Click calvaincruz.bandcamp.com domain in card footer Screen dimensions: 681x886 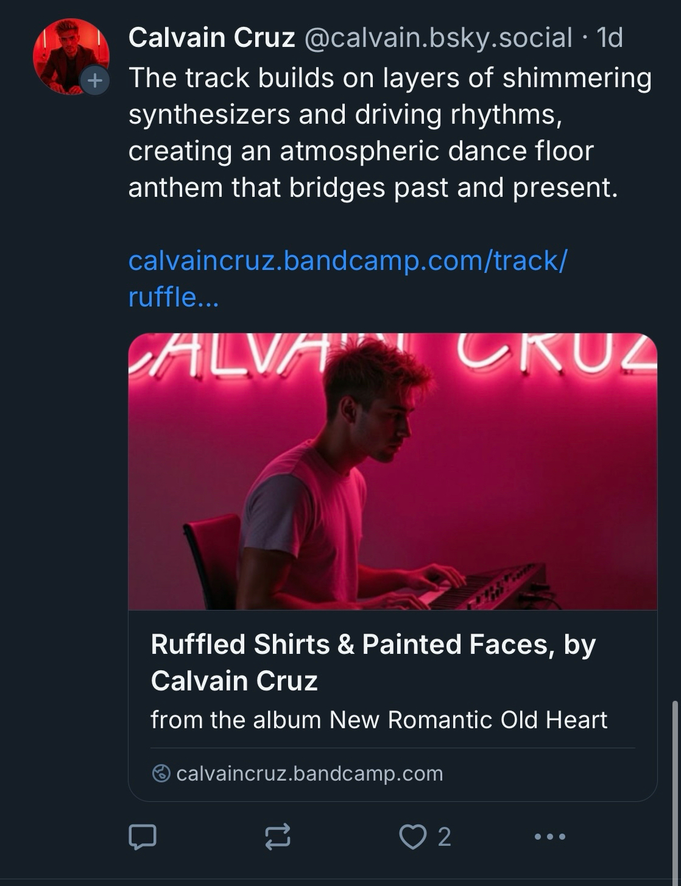309,773
